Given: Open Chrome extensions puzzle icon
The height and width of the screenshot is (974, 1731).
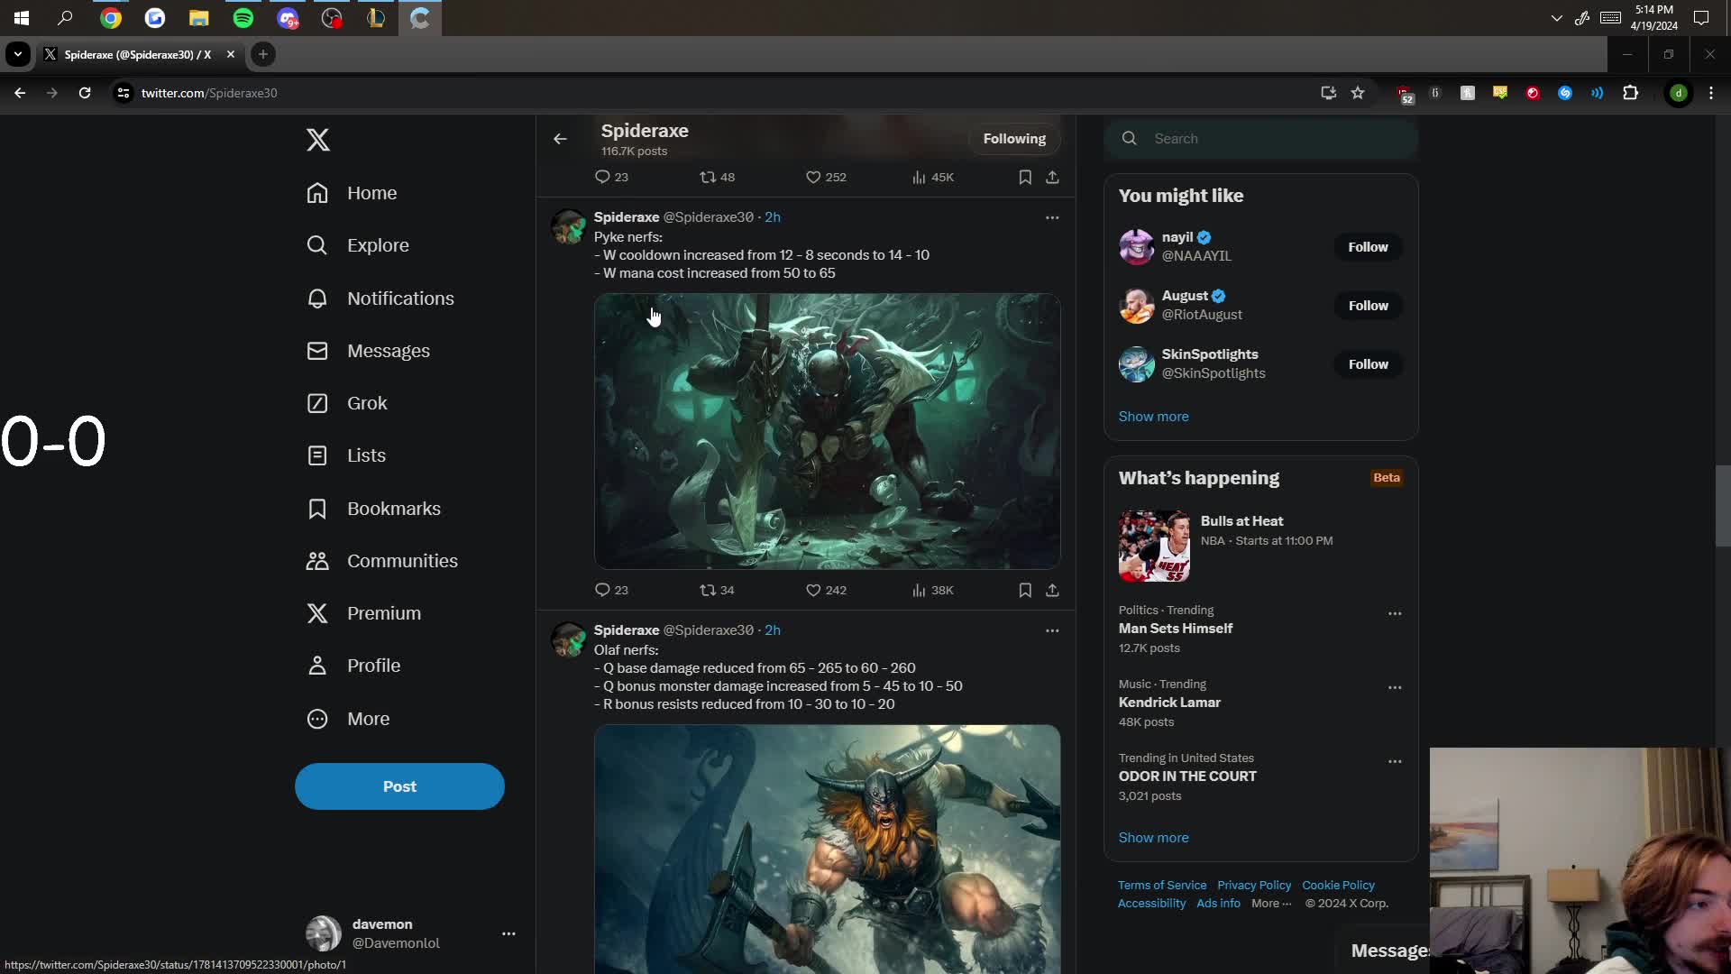Looking at the screenshot, I should [1630, 93].
